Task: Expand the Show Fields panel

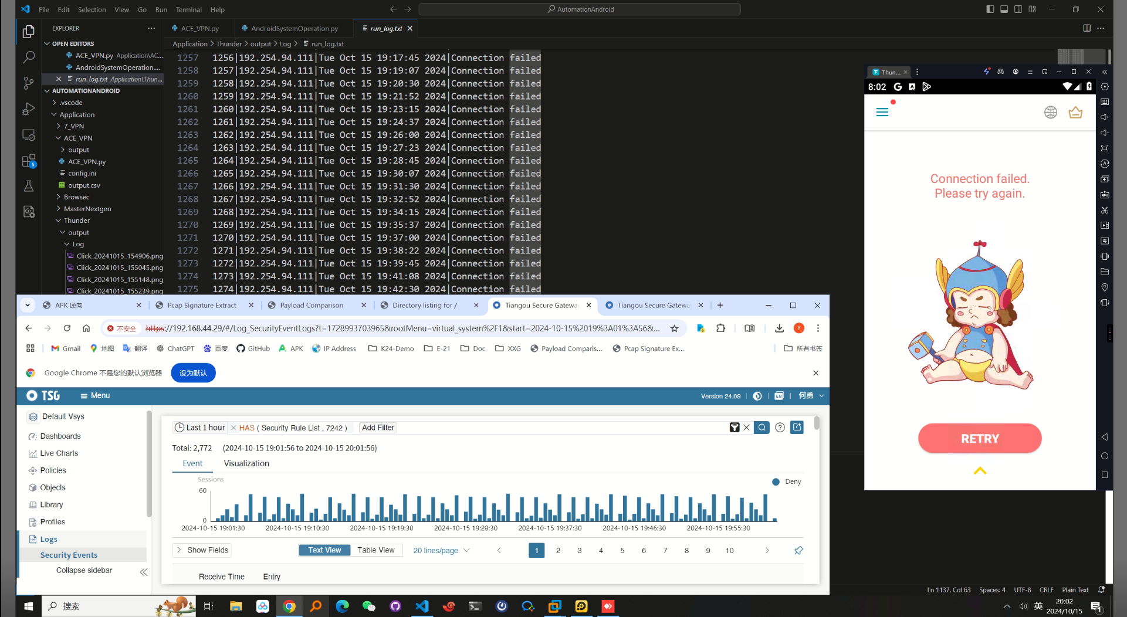Action: click(x=202, y=550)
